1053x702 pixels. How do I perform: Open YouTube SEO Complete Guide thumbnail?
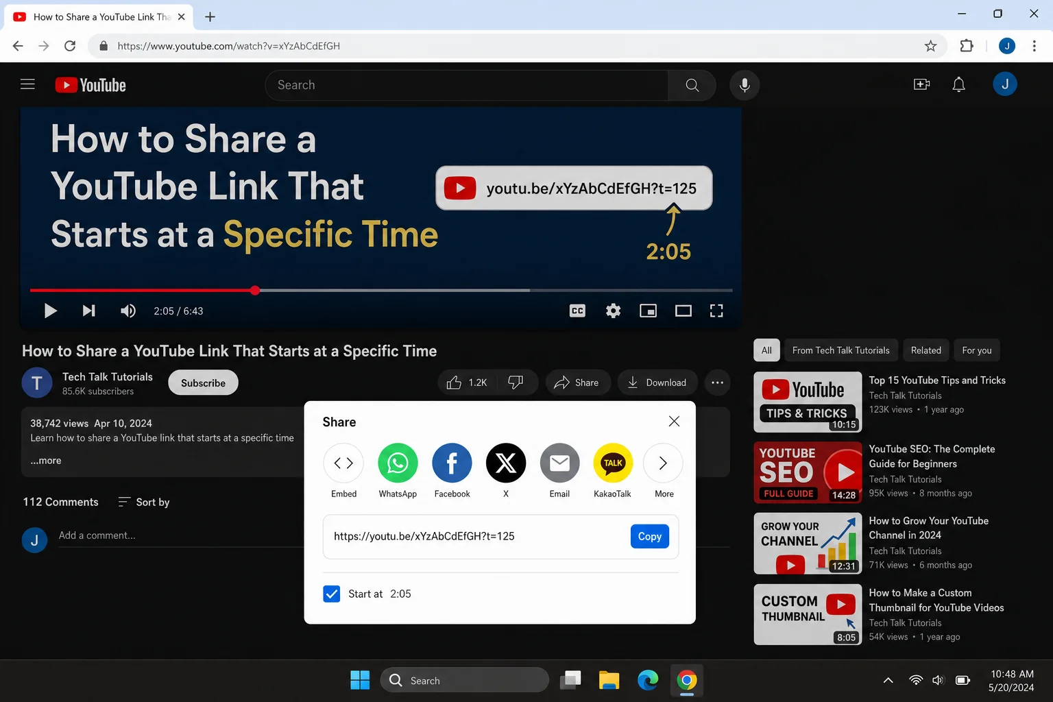pos(808,472)
